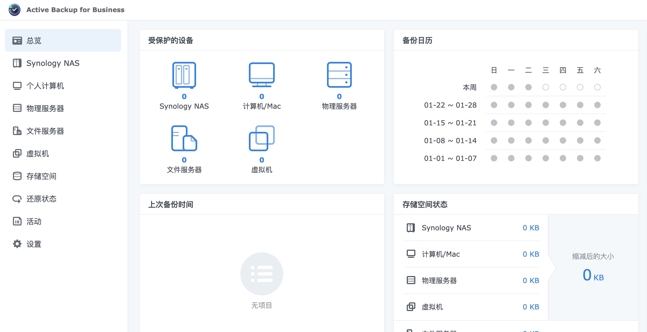Image resolution: width=647 pixels, height=332 pixels.
Task: Click the 计算机/Mac icon in storage status
Action: pyautogui.click(x=411, y=254)
